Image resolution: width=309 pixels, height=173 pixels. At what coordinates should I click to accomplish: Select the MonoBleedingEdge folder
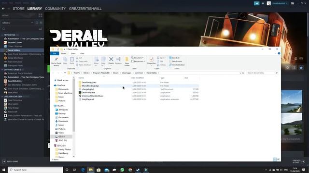coord(90,86)
